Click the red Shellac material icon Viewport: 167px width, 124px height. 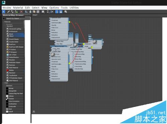[8, 70]
